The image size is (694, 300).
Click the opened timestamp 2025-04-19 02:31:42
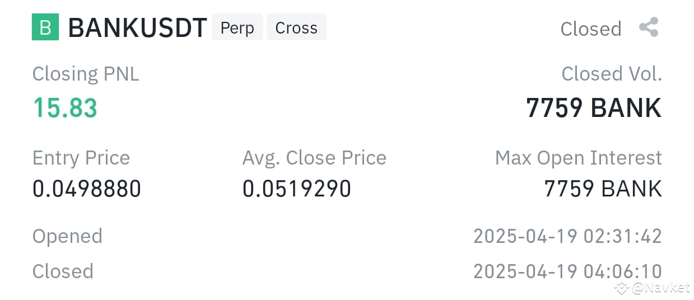click(567, 236)
